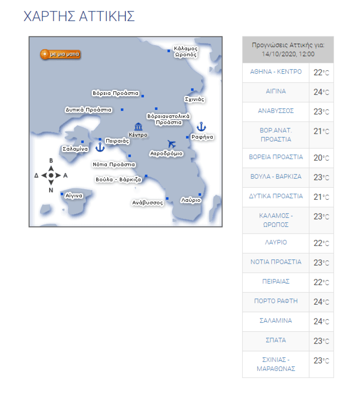Click the Κέντρο temple icon on map
343x394 pixels.
(x=138, y=127)
